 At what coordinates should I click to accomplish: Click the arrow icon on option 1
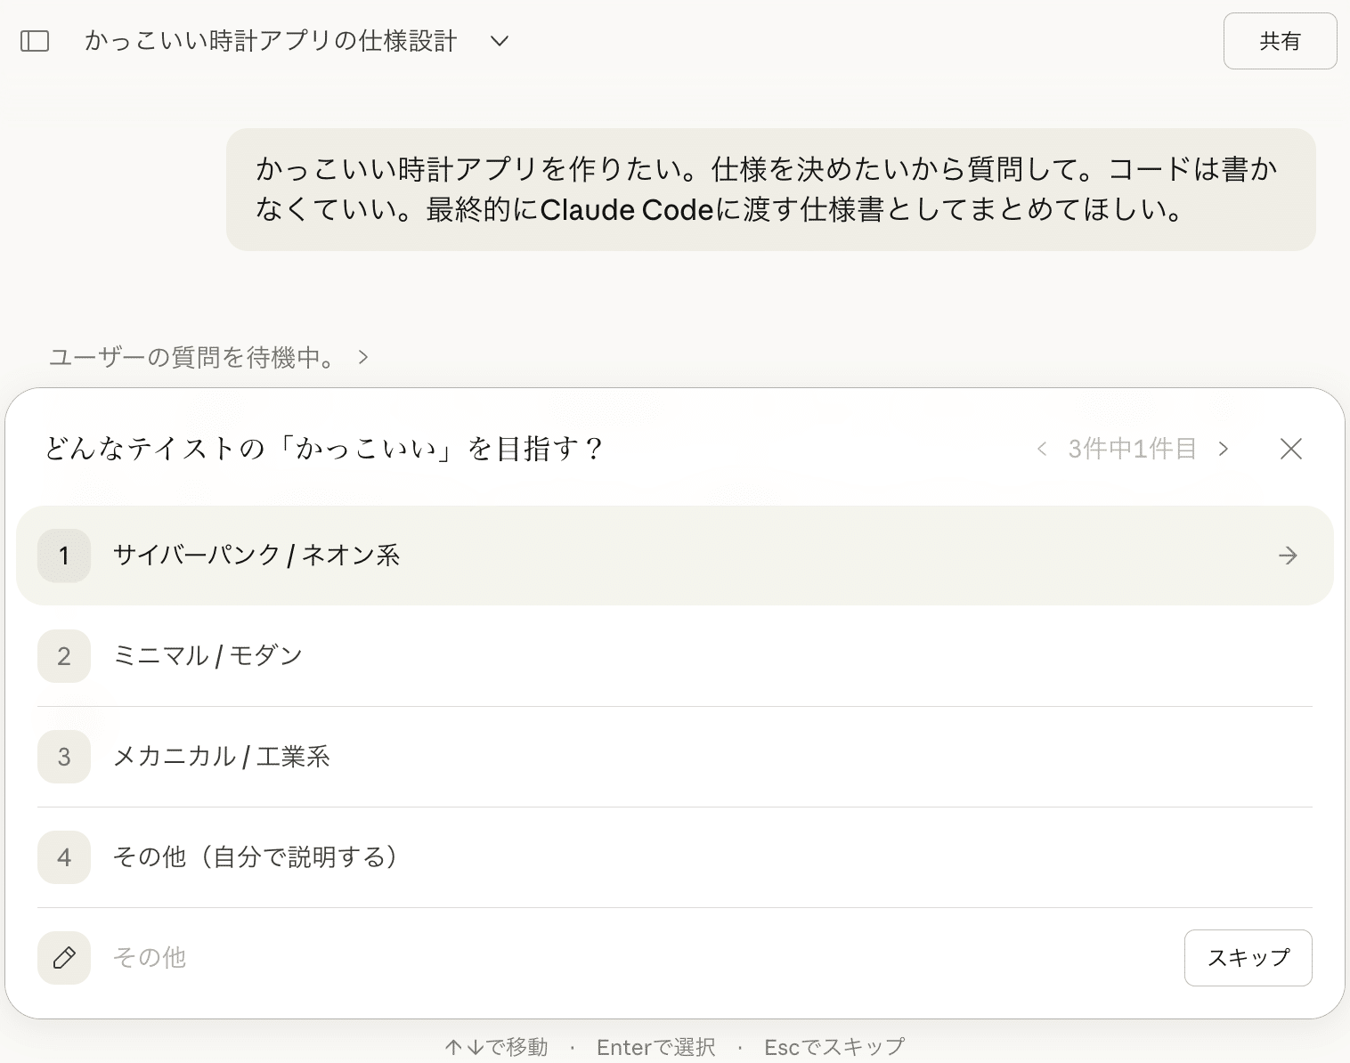click(x=1288, y=556)
